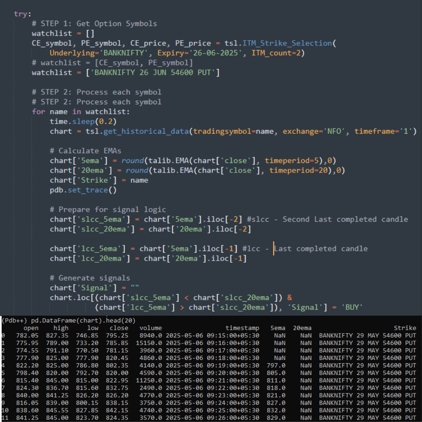
Task: Click volume value 2490.0
Action: (x=151, y=388)
